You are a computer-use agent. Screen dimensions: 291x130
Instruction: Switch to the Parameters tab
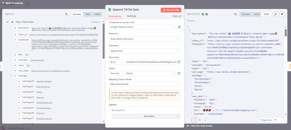pos(115,16)
